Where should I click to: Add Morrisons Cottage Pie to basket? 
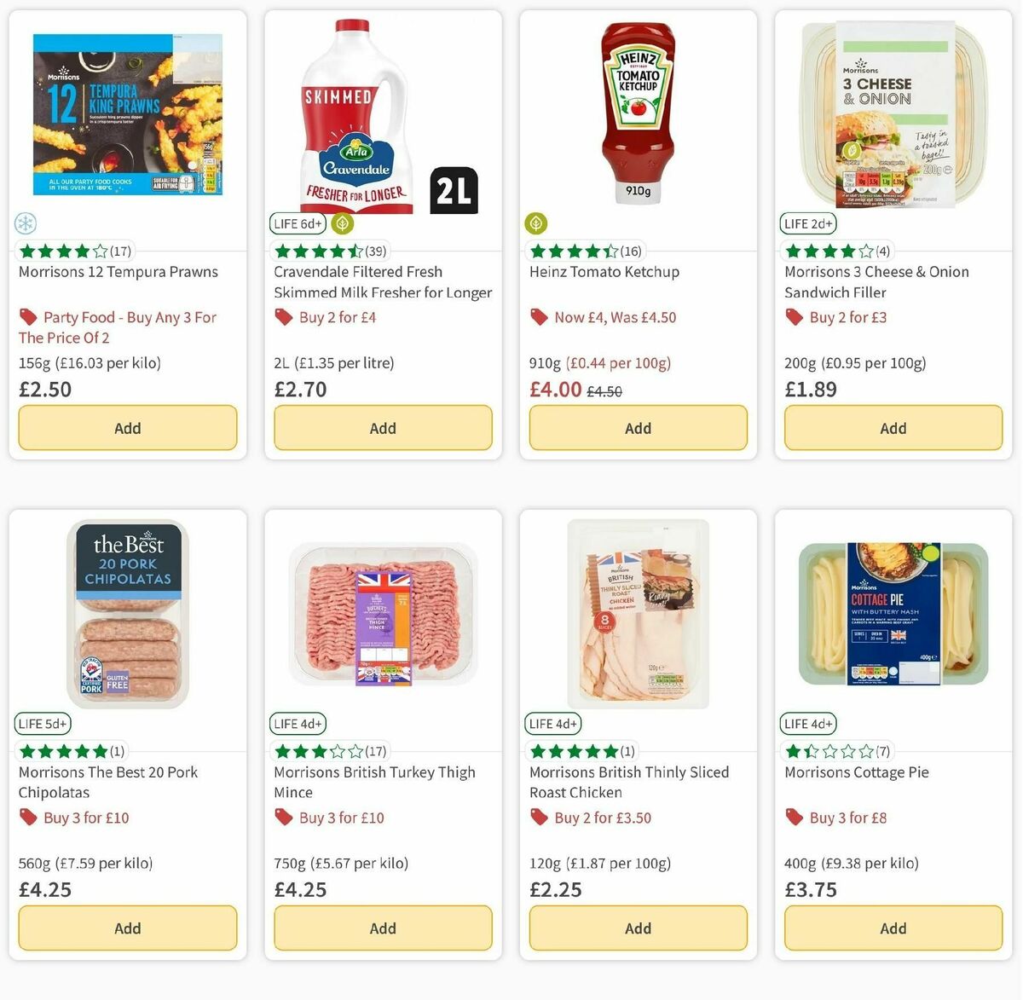(892, 928)
